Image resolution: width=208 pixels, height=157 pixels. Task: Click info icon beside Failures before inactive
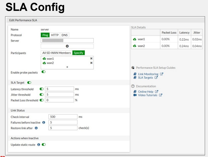click(x=43, y=123)
